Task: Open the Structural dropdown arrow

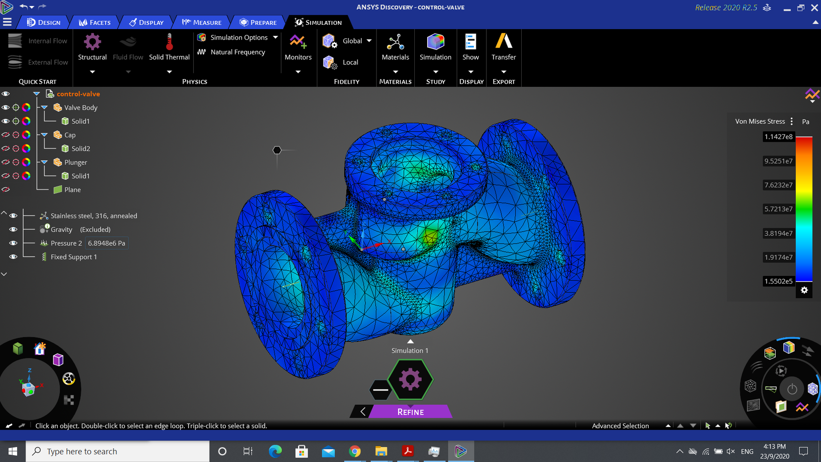Action: click(92, 72)
